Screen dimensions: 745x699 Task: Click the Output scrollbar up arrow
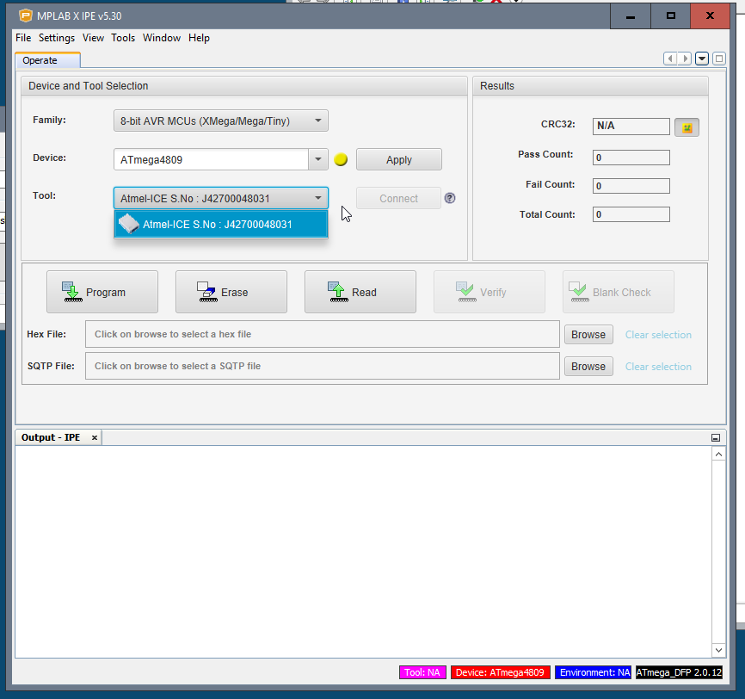point(719,455)
